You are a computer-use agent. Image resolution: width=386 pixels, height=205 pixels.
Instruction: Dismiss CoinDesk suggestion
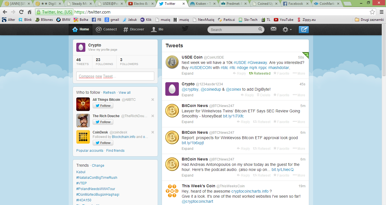(x=153, y=132)
